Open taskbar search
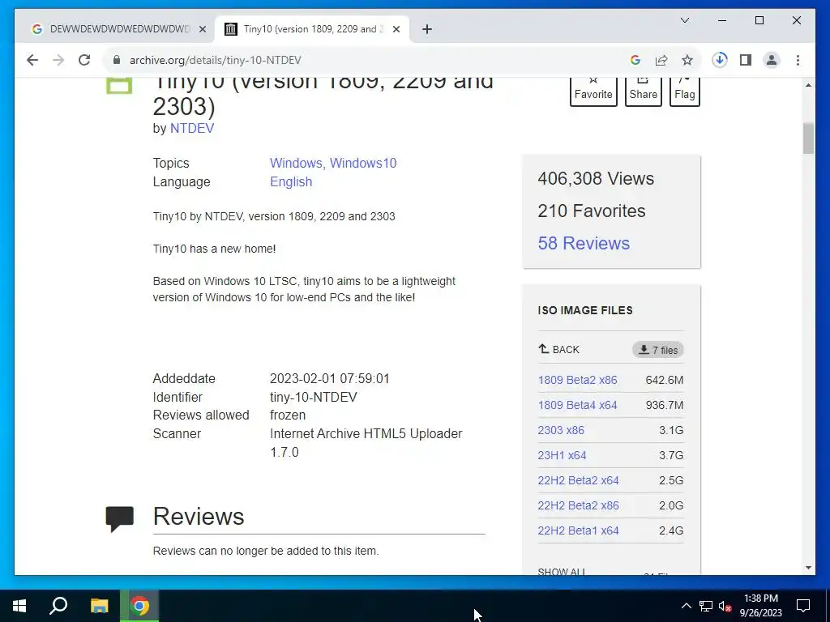 [x=58, y=606]
